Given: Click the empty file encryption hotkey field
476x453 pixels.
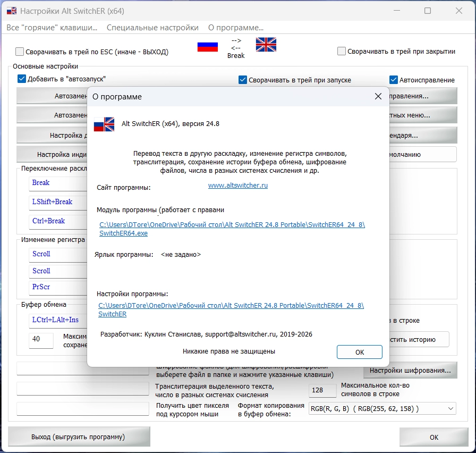Looking at the screenshot, I should point(82,368).
